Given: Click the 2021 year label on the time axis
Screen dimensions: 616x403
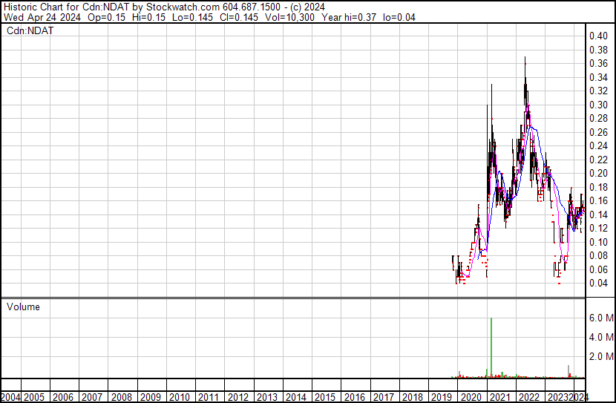Looking at the screenshot, I should [x=499, y=396].
